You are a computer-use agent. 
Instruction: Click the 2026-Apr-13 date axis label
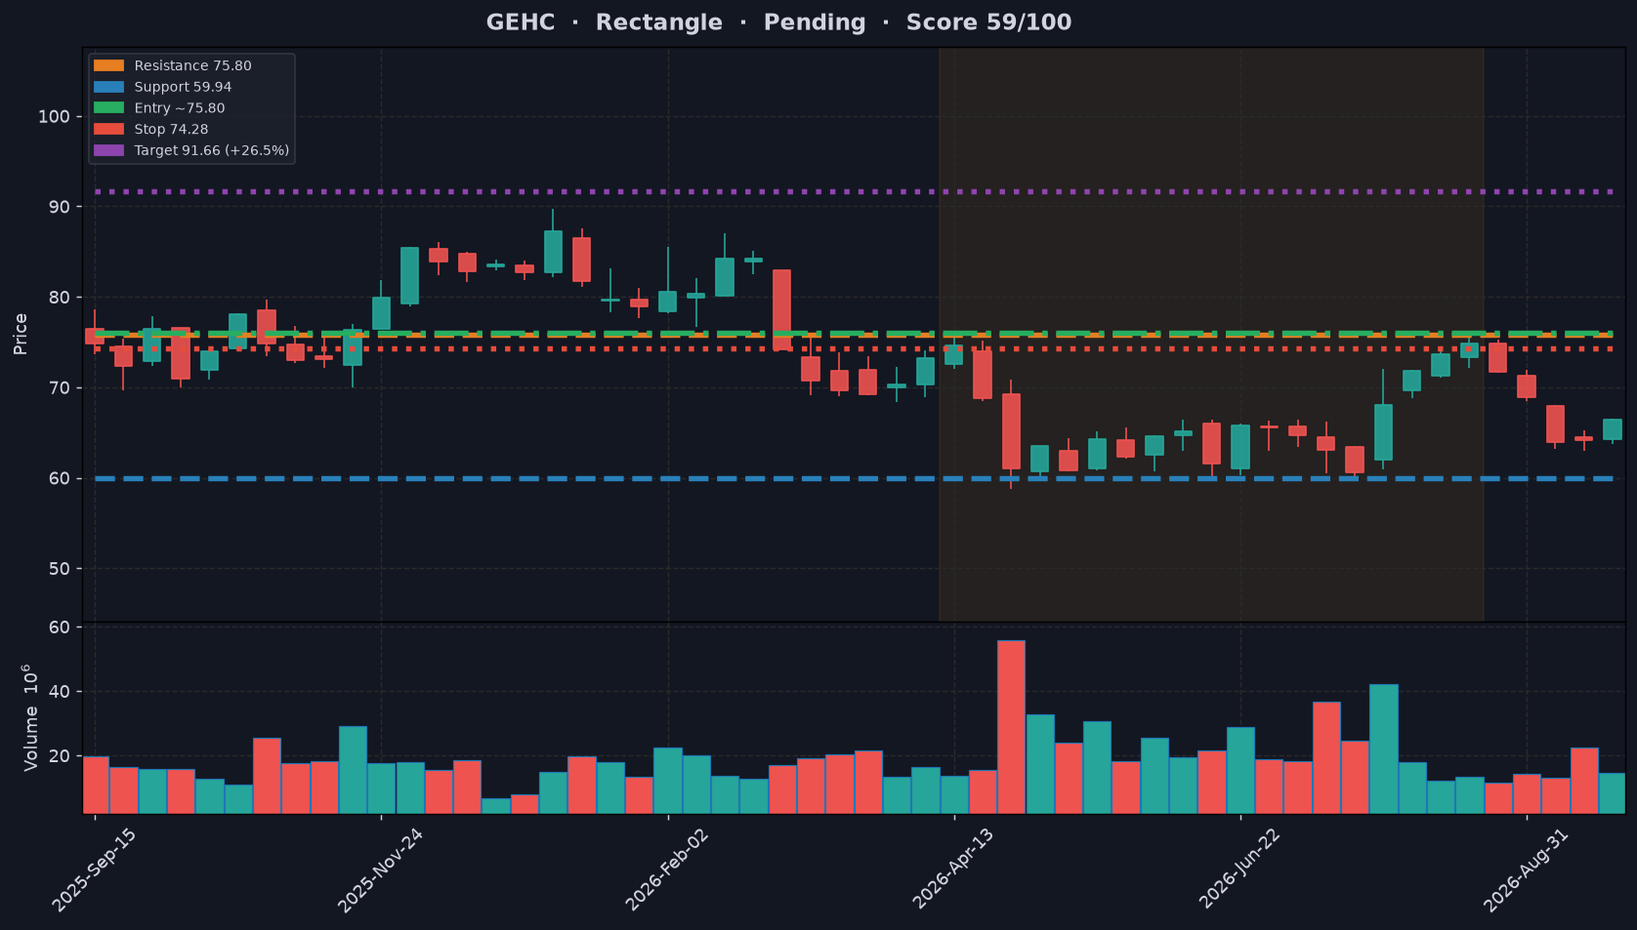point(953,869)
